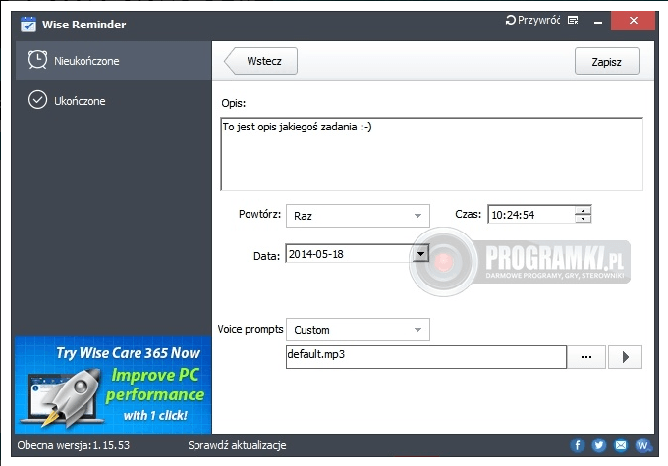Open the feedback icon in title bar
668x466 pixels.
[x=573, y=20]
